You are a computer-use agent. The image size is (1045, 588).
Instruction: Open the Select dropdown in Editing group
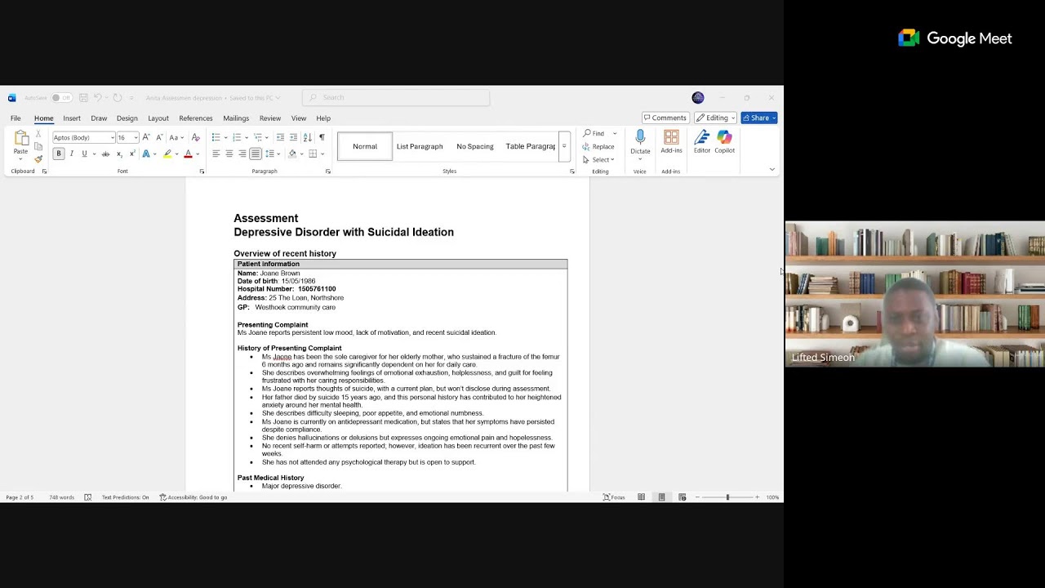point(598,160)
